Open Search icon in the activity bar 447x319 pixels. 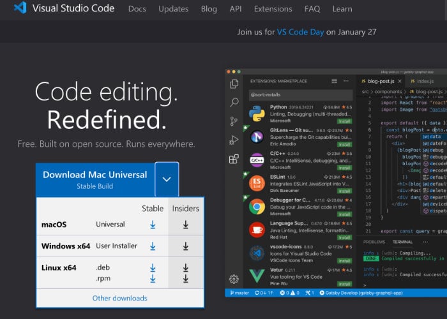[x=234, y=102]
